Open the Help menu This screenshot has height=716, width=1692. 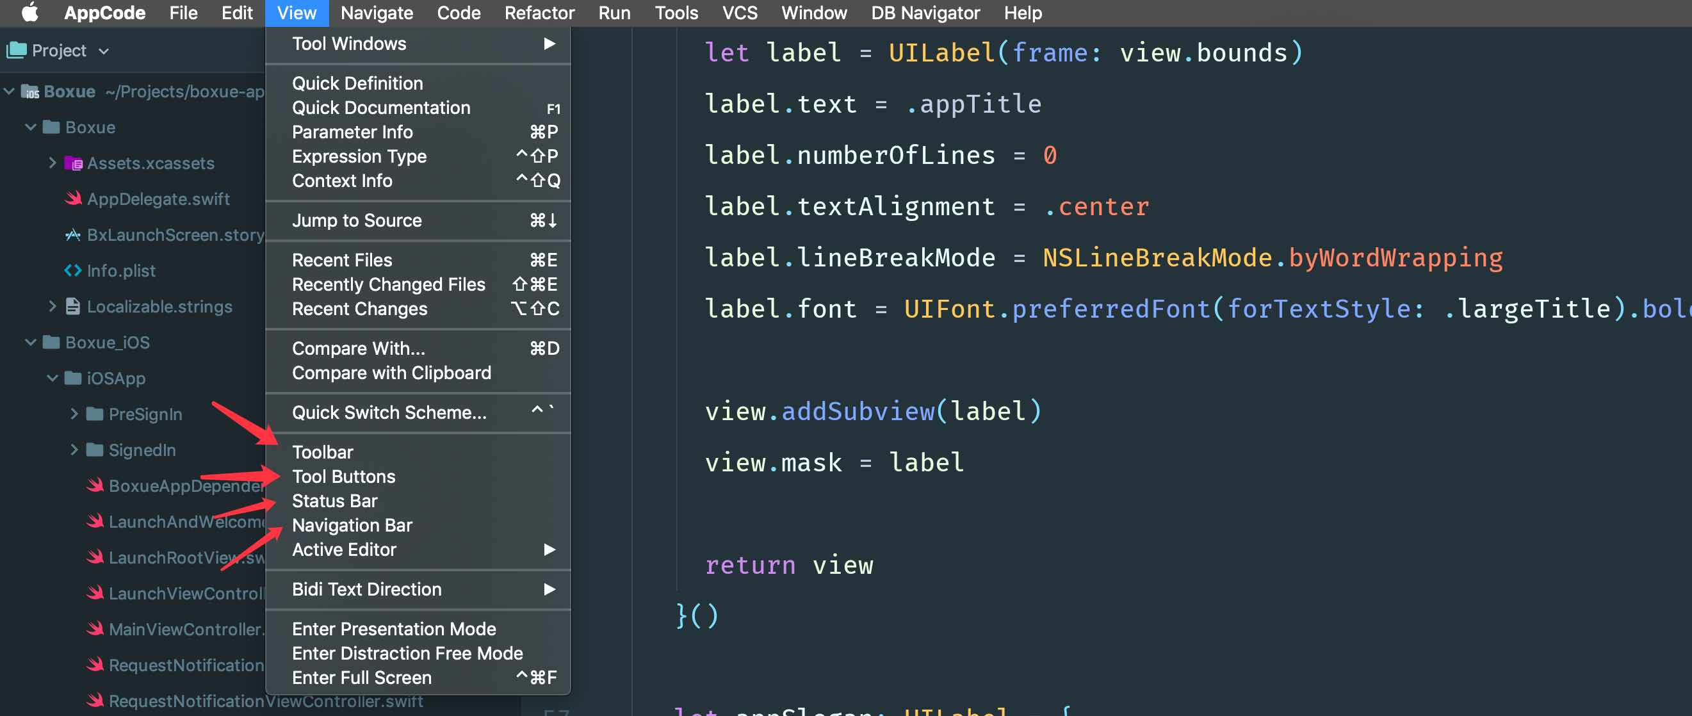coord(1023,12)
